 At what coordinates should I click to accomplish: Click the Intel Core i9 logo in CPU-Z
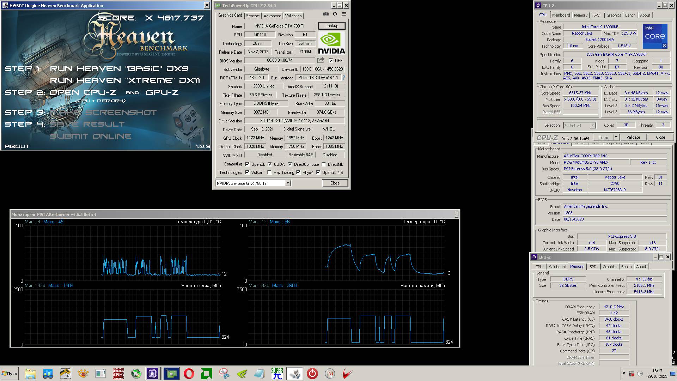655,36
